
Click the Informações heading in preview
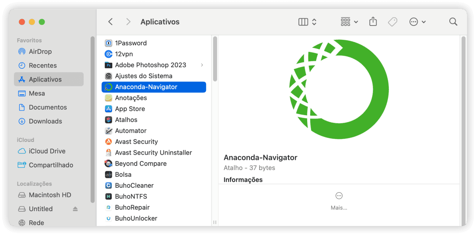pos(243,179)
